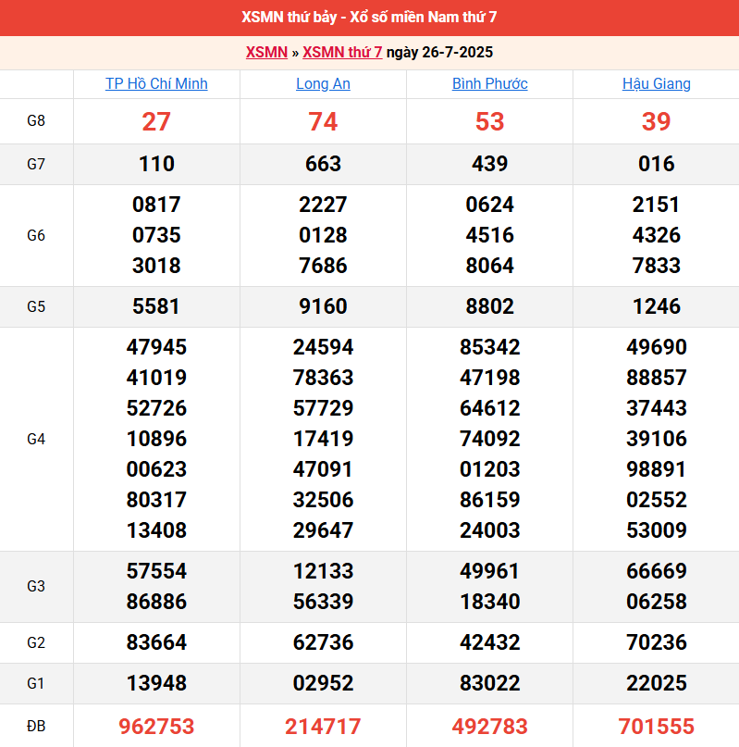This screenshot has height=747, width=739.
Task: Select the G1 row label
Action: pos(36,684)
